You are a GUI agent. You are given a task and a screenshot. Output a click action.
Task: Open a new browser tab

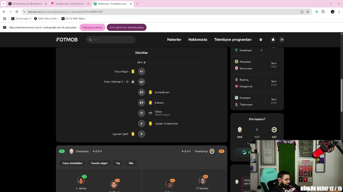(x=137, y=4)
